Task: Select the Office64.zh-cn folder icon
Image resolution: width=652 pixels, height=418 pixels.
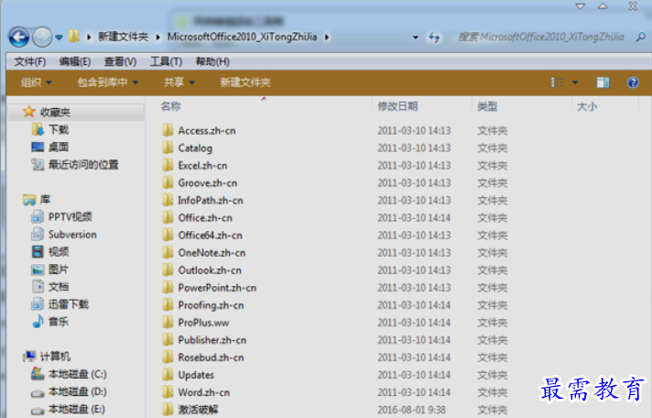Action: [168, 236]
